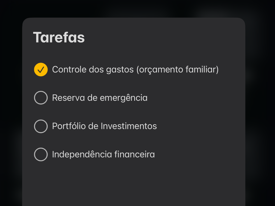The height and width of the screenshot is (206, 275).
Task: Select the Reserva de emergência text
Action: pyautogui.click(x=100, y=98)
